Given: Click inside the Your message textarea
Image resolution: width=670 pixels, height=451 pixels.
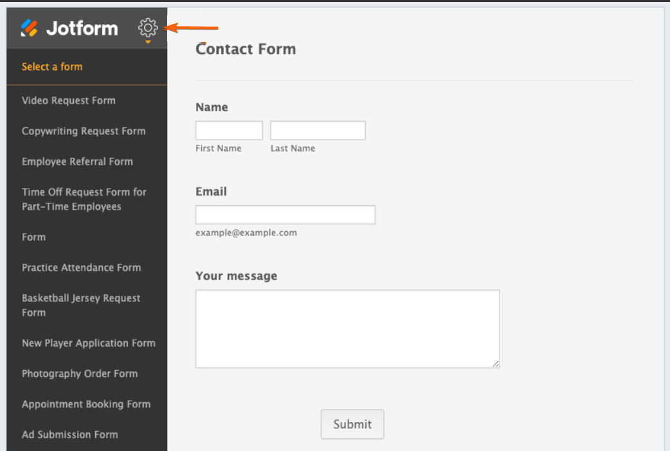Looking at the screenshot, I should (x=347, y=329).
